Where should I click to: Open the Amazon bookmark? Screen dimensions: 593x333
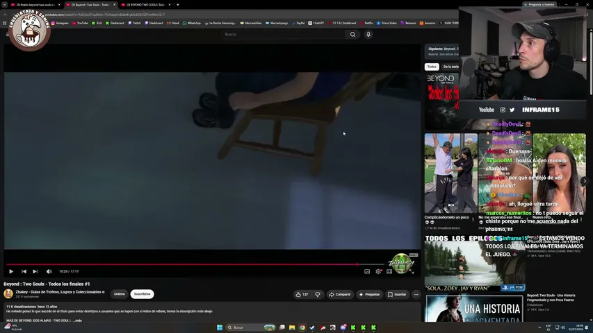point(428,23)
